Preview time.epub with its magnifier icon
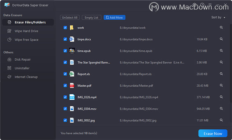This screenshot has height=140, width=232. pos(221,51)
